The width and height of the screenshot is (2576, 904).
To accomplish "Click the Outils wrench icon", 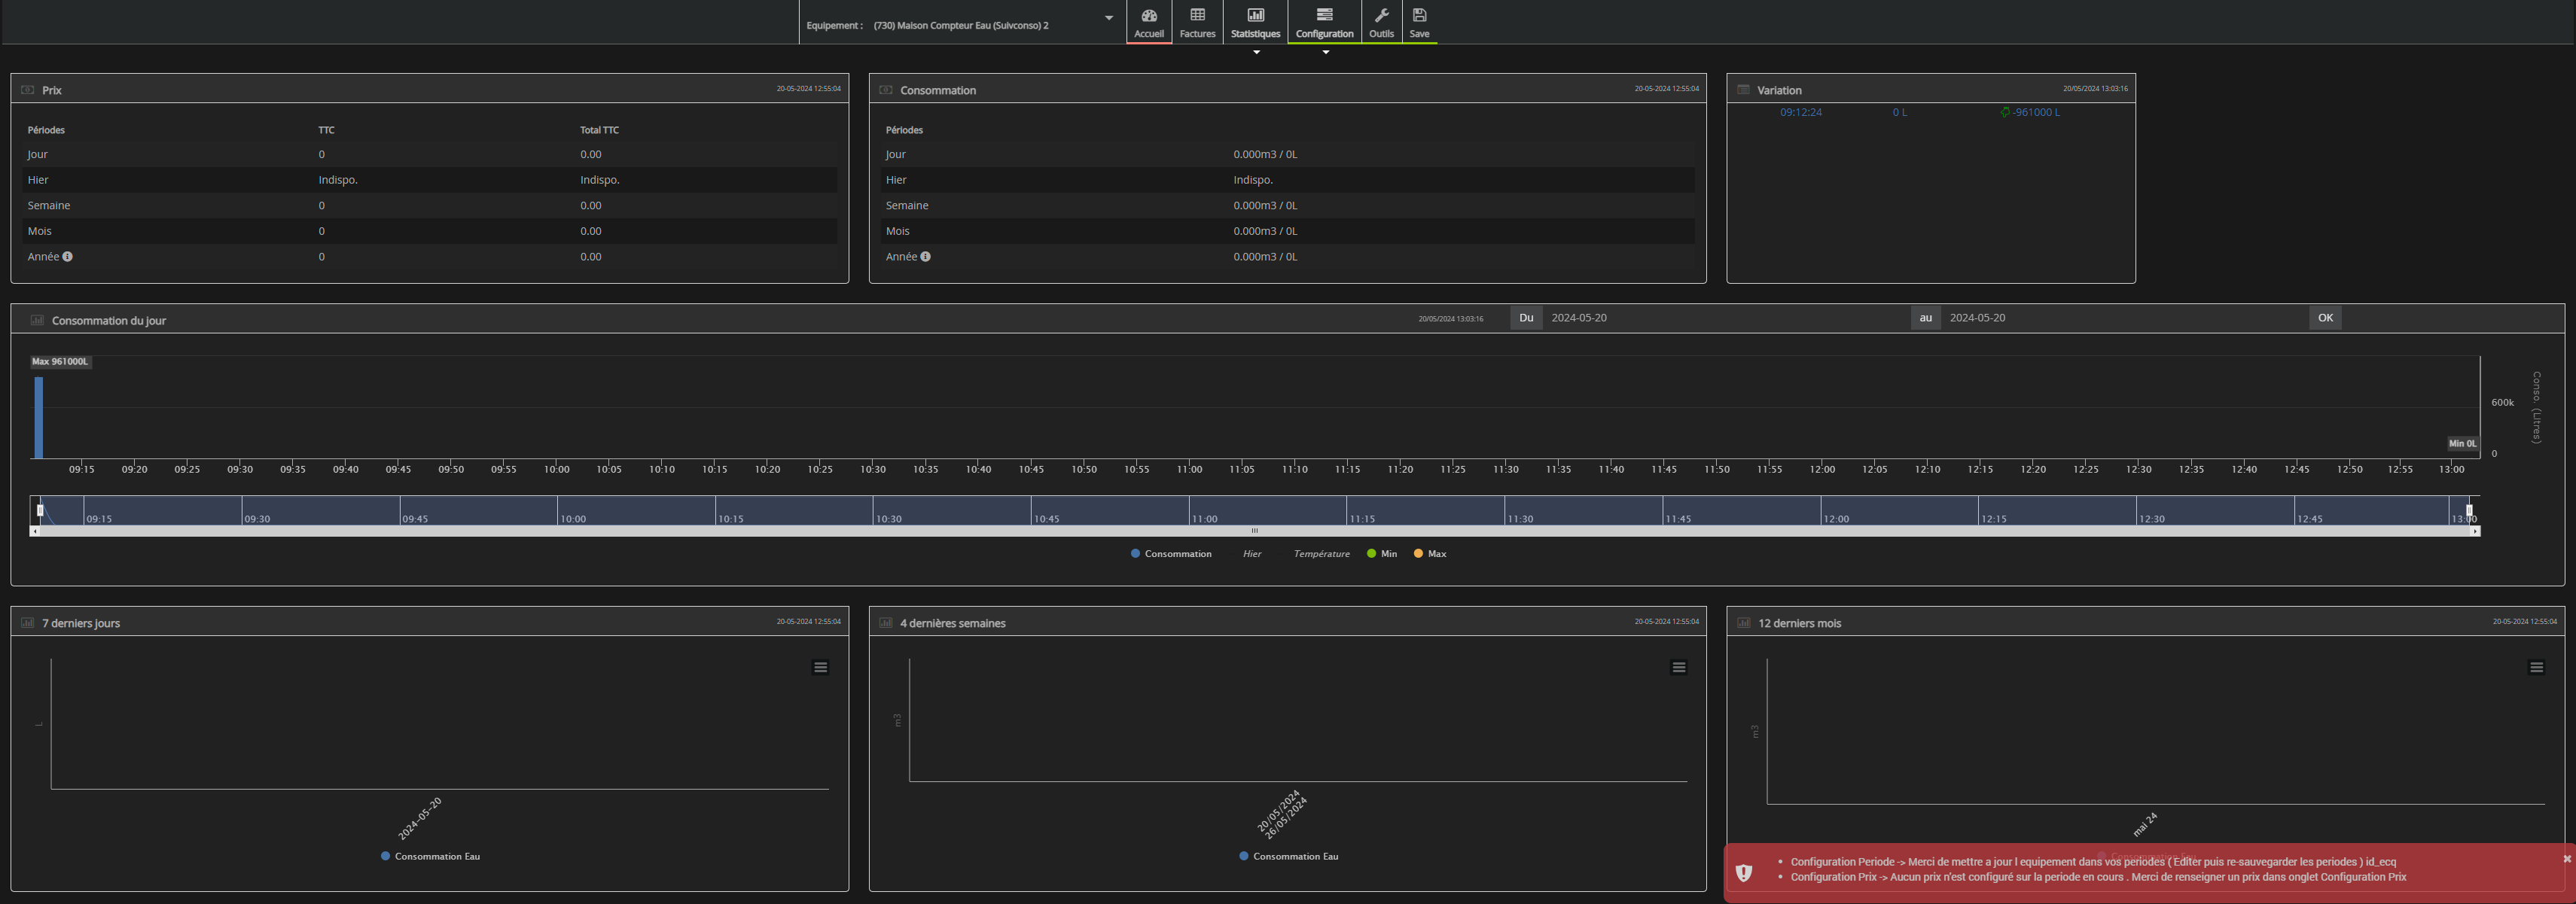I will point(1381,16).
